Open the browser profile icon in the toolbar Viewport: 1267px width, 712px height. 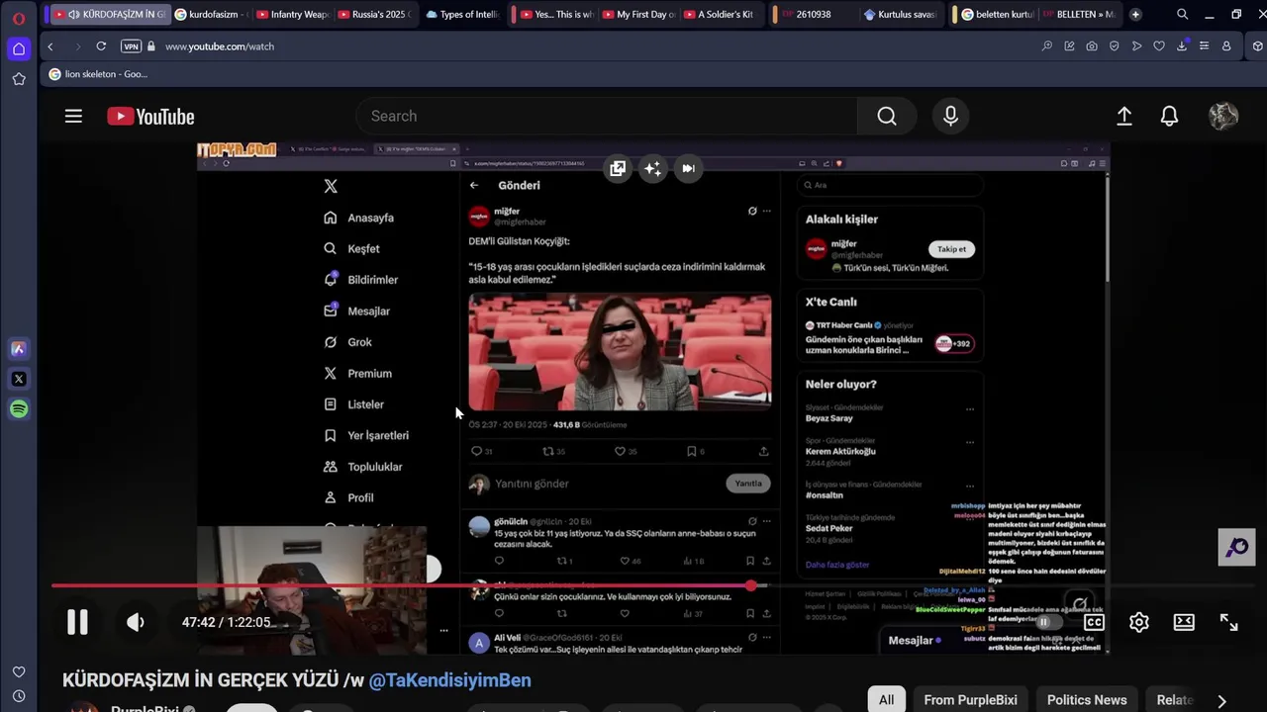pyautogui.click(x=1226, y=46)
